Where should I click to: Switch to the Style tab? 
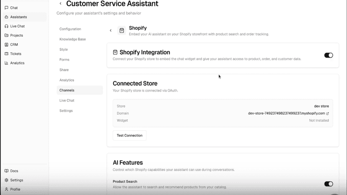(x=80, y=49)
